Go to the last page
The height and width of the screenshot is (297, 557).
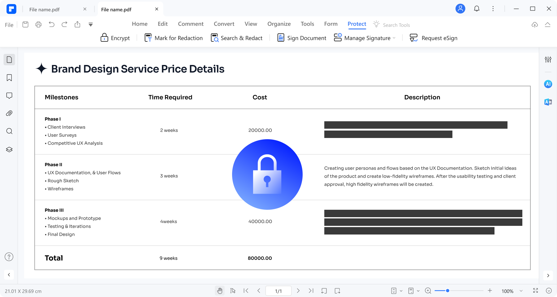(x=311, y=291)
